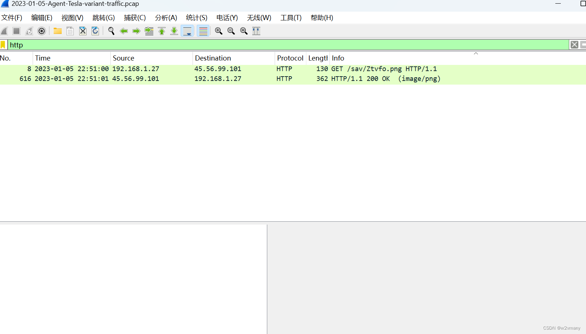This screenshot has height=334, width=586.
Task: Jump to the last packet icon
Action: (x=174, y=31)
